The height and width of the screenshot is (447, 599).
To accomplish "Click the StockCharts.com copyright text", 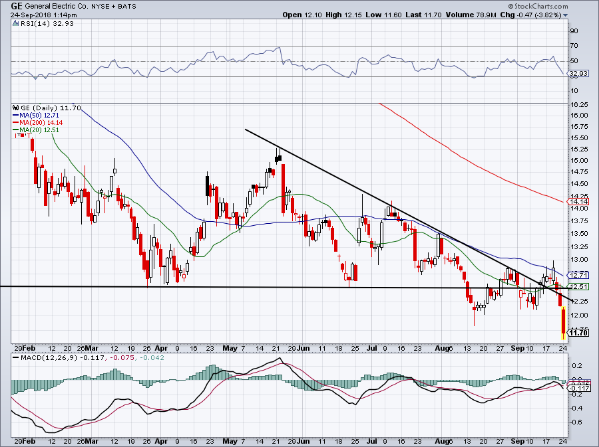I will pyautogui.click(x=538, y=6).
